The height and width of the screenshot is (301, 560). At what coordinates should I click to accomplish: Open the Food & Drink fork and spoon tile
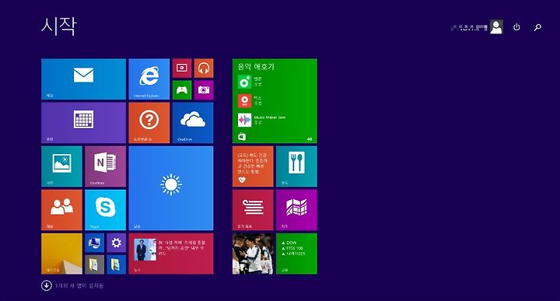[x=296, y=166]
